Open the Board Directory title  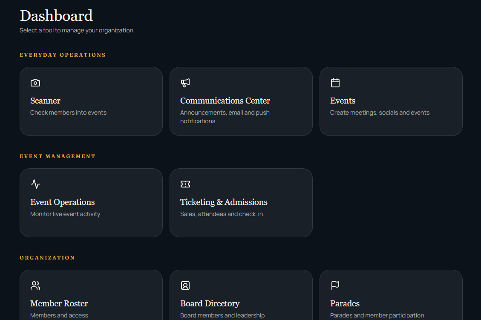click(x=210, y=303)
